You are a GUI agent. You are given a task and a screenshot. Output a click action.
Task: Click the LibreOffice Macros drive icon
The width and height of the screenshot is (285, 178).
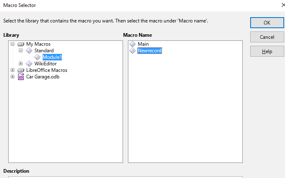[21, 70]
